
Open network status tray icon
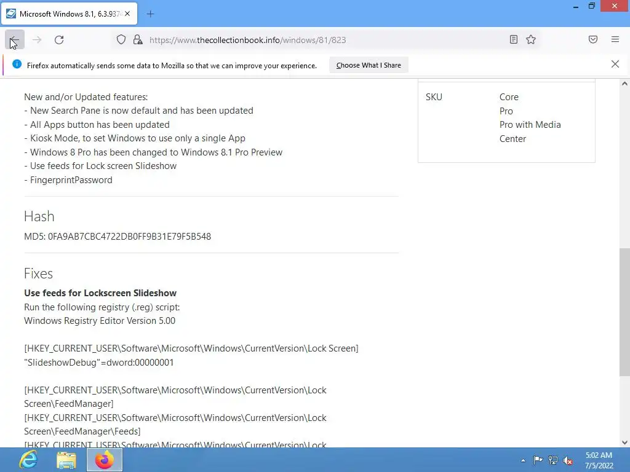point(553,460)
